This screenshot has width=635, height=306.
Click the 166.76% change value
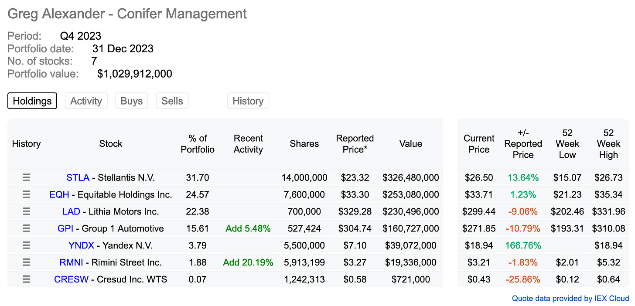[523, 245]
